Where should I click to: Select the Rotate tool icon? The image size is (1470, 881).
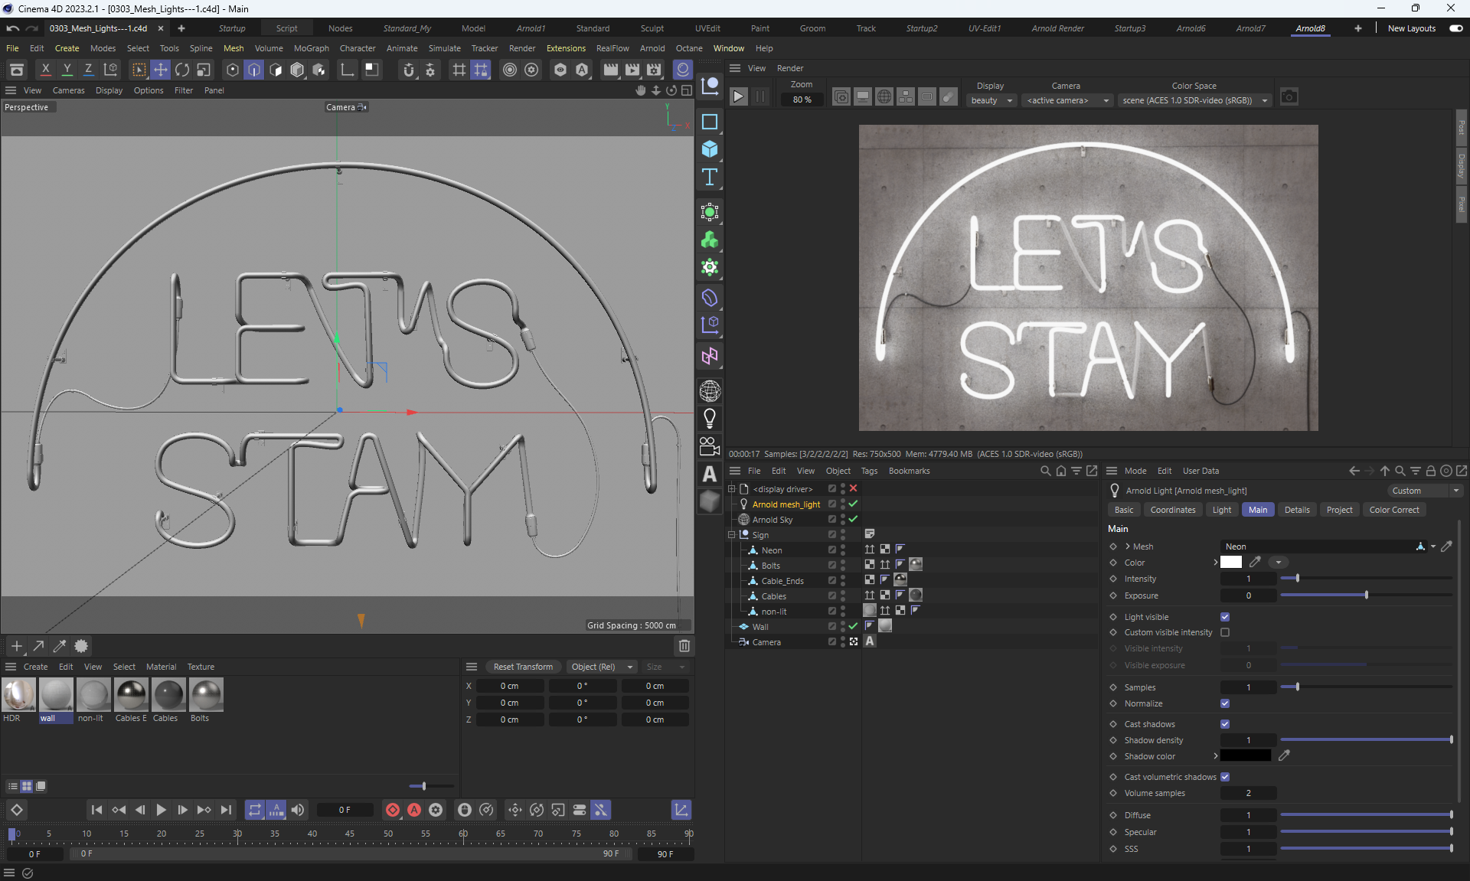(x=182, y=70)
